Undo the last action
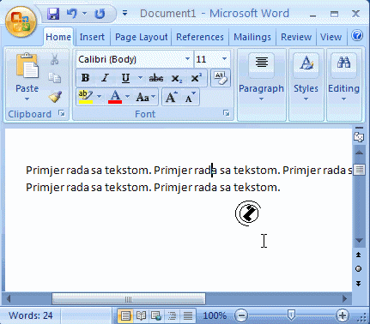 (72, 14)
